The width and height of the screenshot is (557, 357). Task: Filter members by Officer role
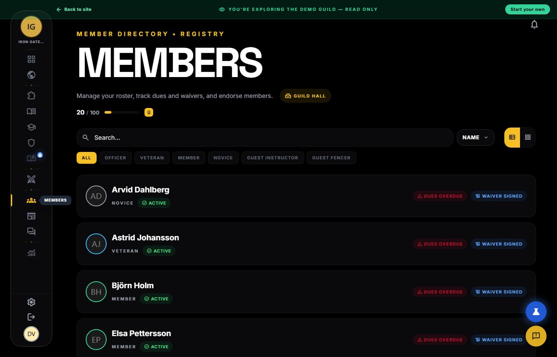click(x=115, y=158)
